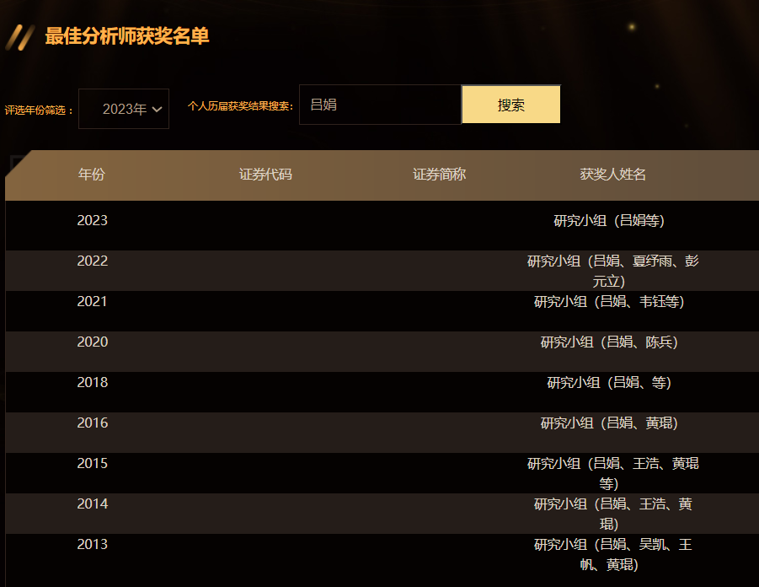This screenshot has height=587, width=759.
Task: Select the 2014 year cell
Action: tap(92, 504)
